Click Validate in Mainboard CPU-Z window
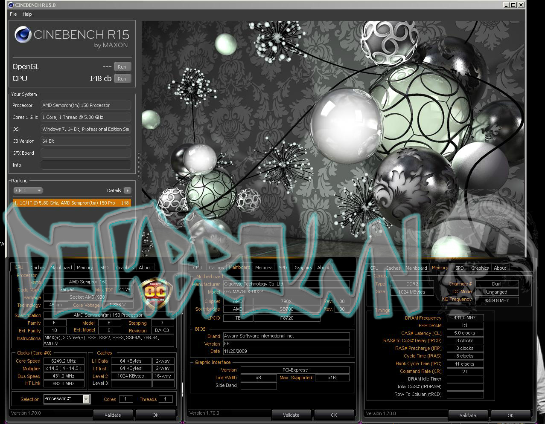This screenshot has width=545, height=424. [x=291, y=415]
